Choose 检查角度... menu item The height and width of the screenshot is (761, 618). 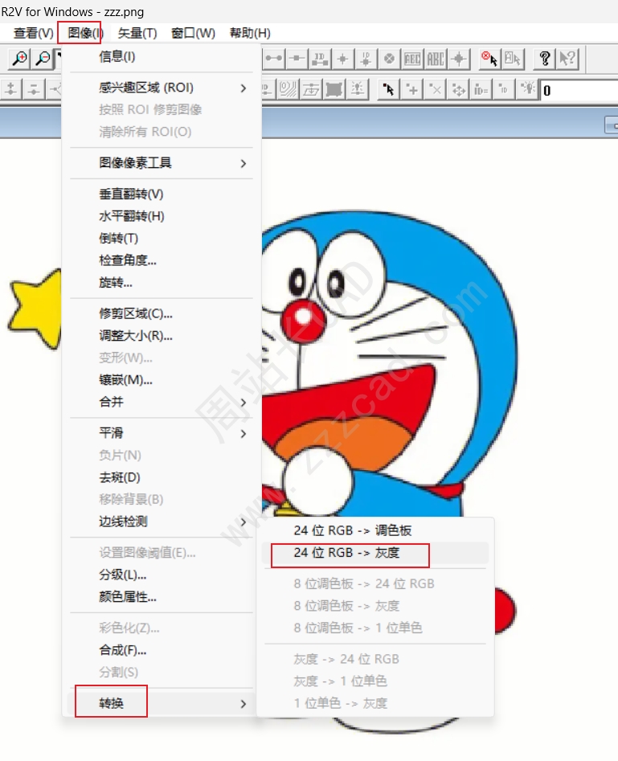162,260
